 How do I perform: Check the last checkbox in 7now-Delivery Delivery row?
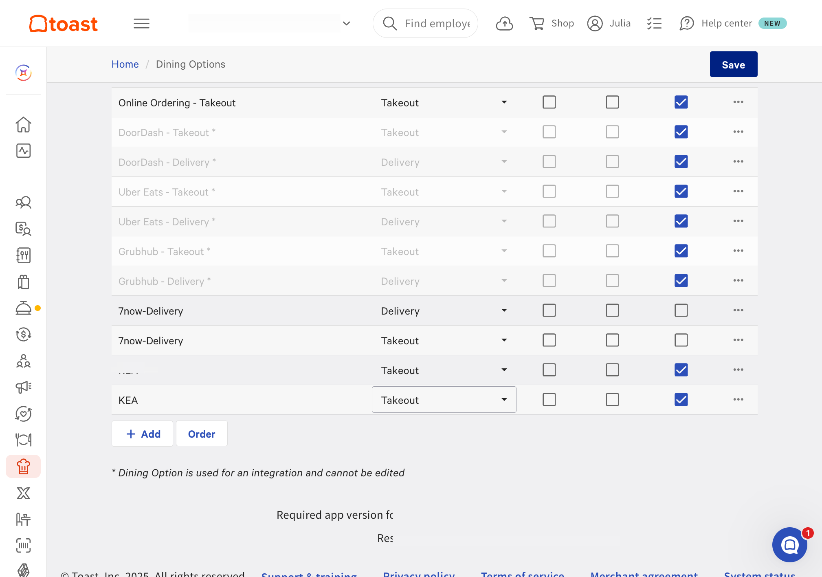click(681, 310)
